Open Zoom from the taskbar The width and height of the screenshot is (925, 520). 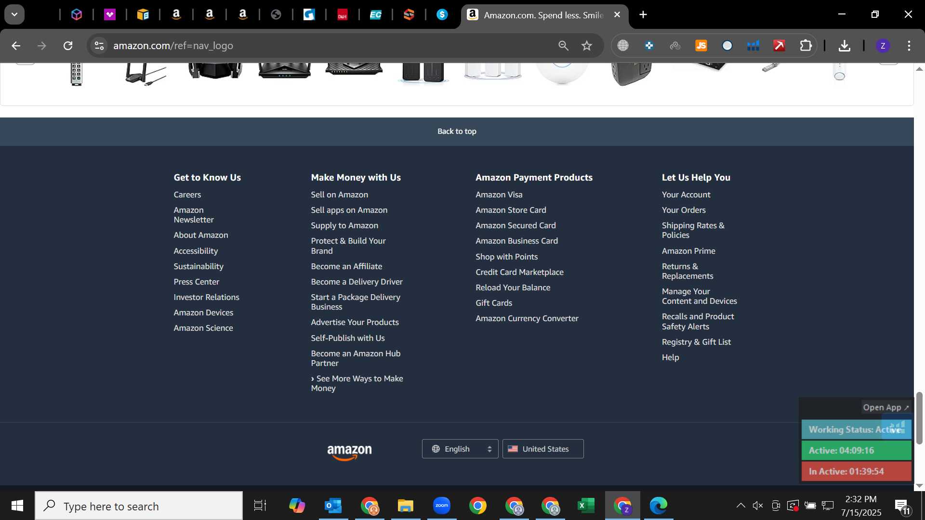coord(441,506)
